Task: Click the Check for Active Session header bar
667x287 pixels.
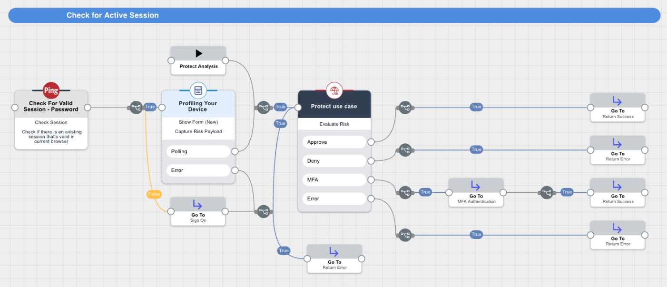Action: click(334, 15)
